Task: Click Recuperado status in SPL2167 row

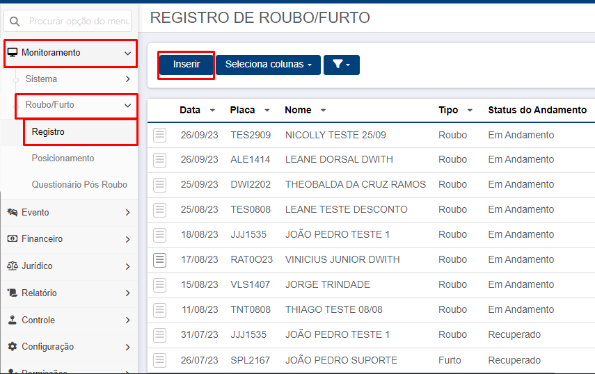Action: pos(514,360)
